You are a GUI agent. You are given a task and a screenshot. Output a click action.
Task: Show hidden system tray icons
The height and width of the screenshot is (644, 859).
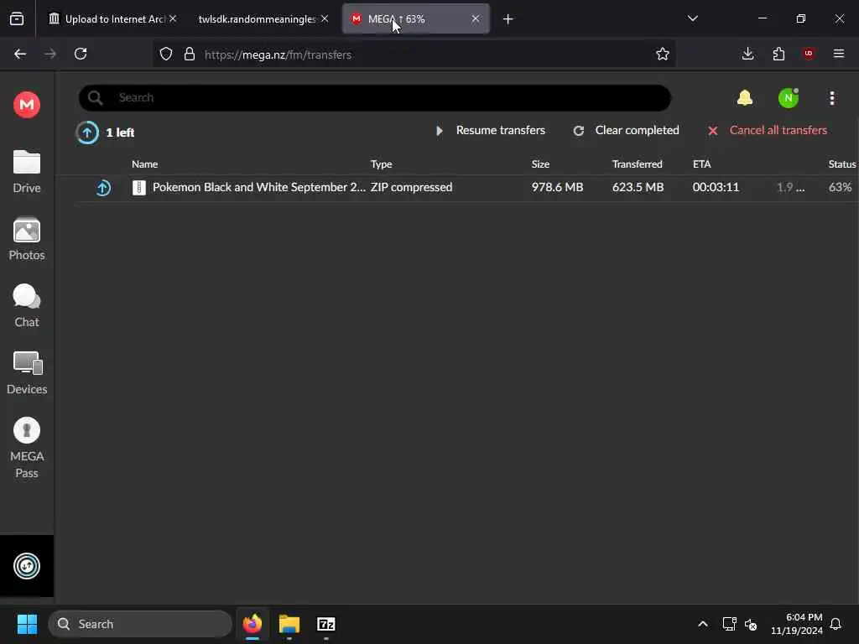703,624
